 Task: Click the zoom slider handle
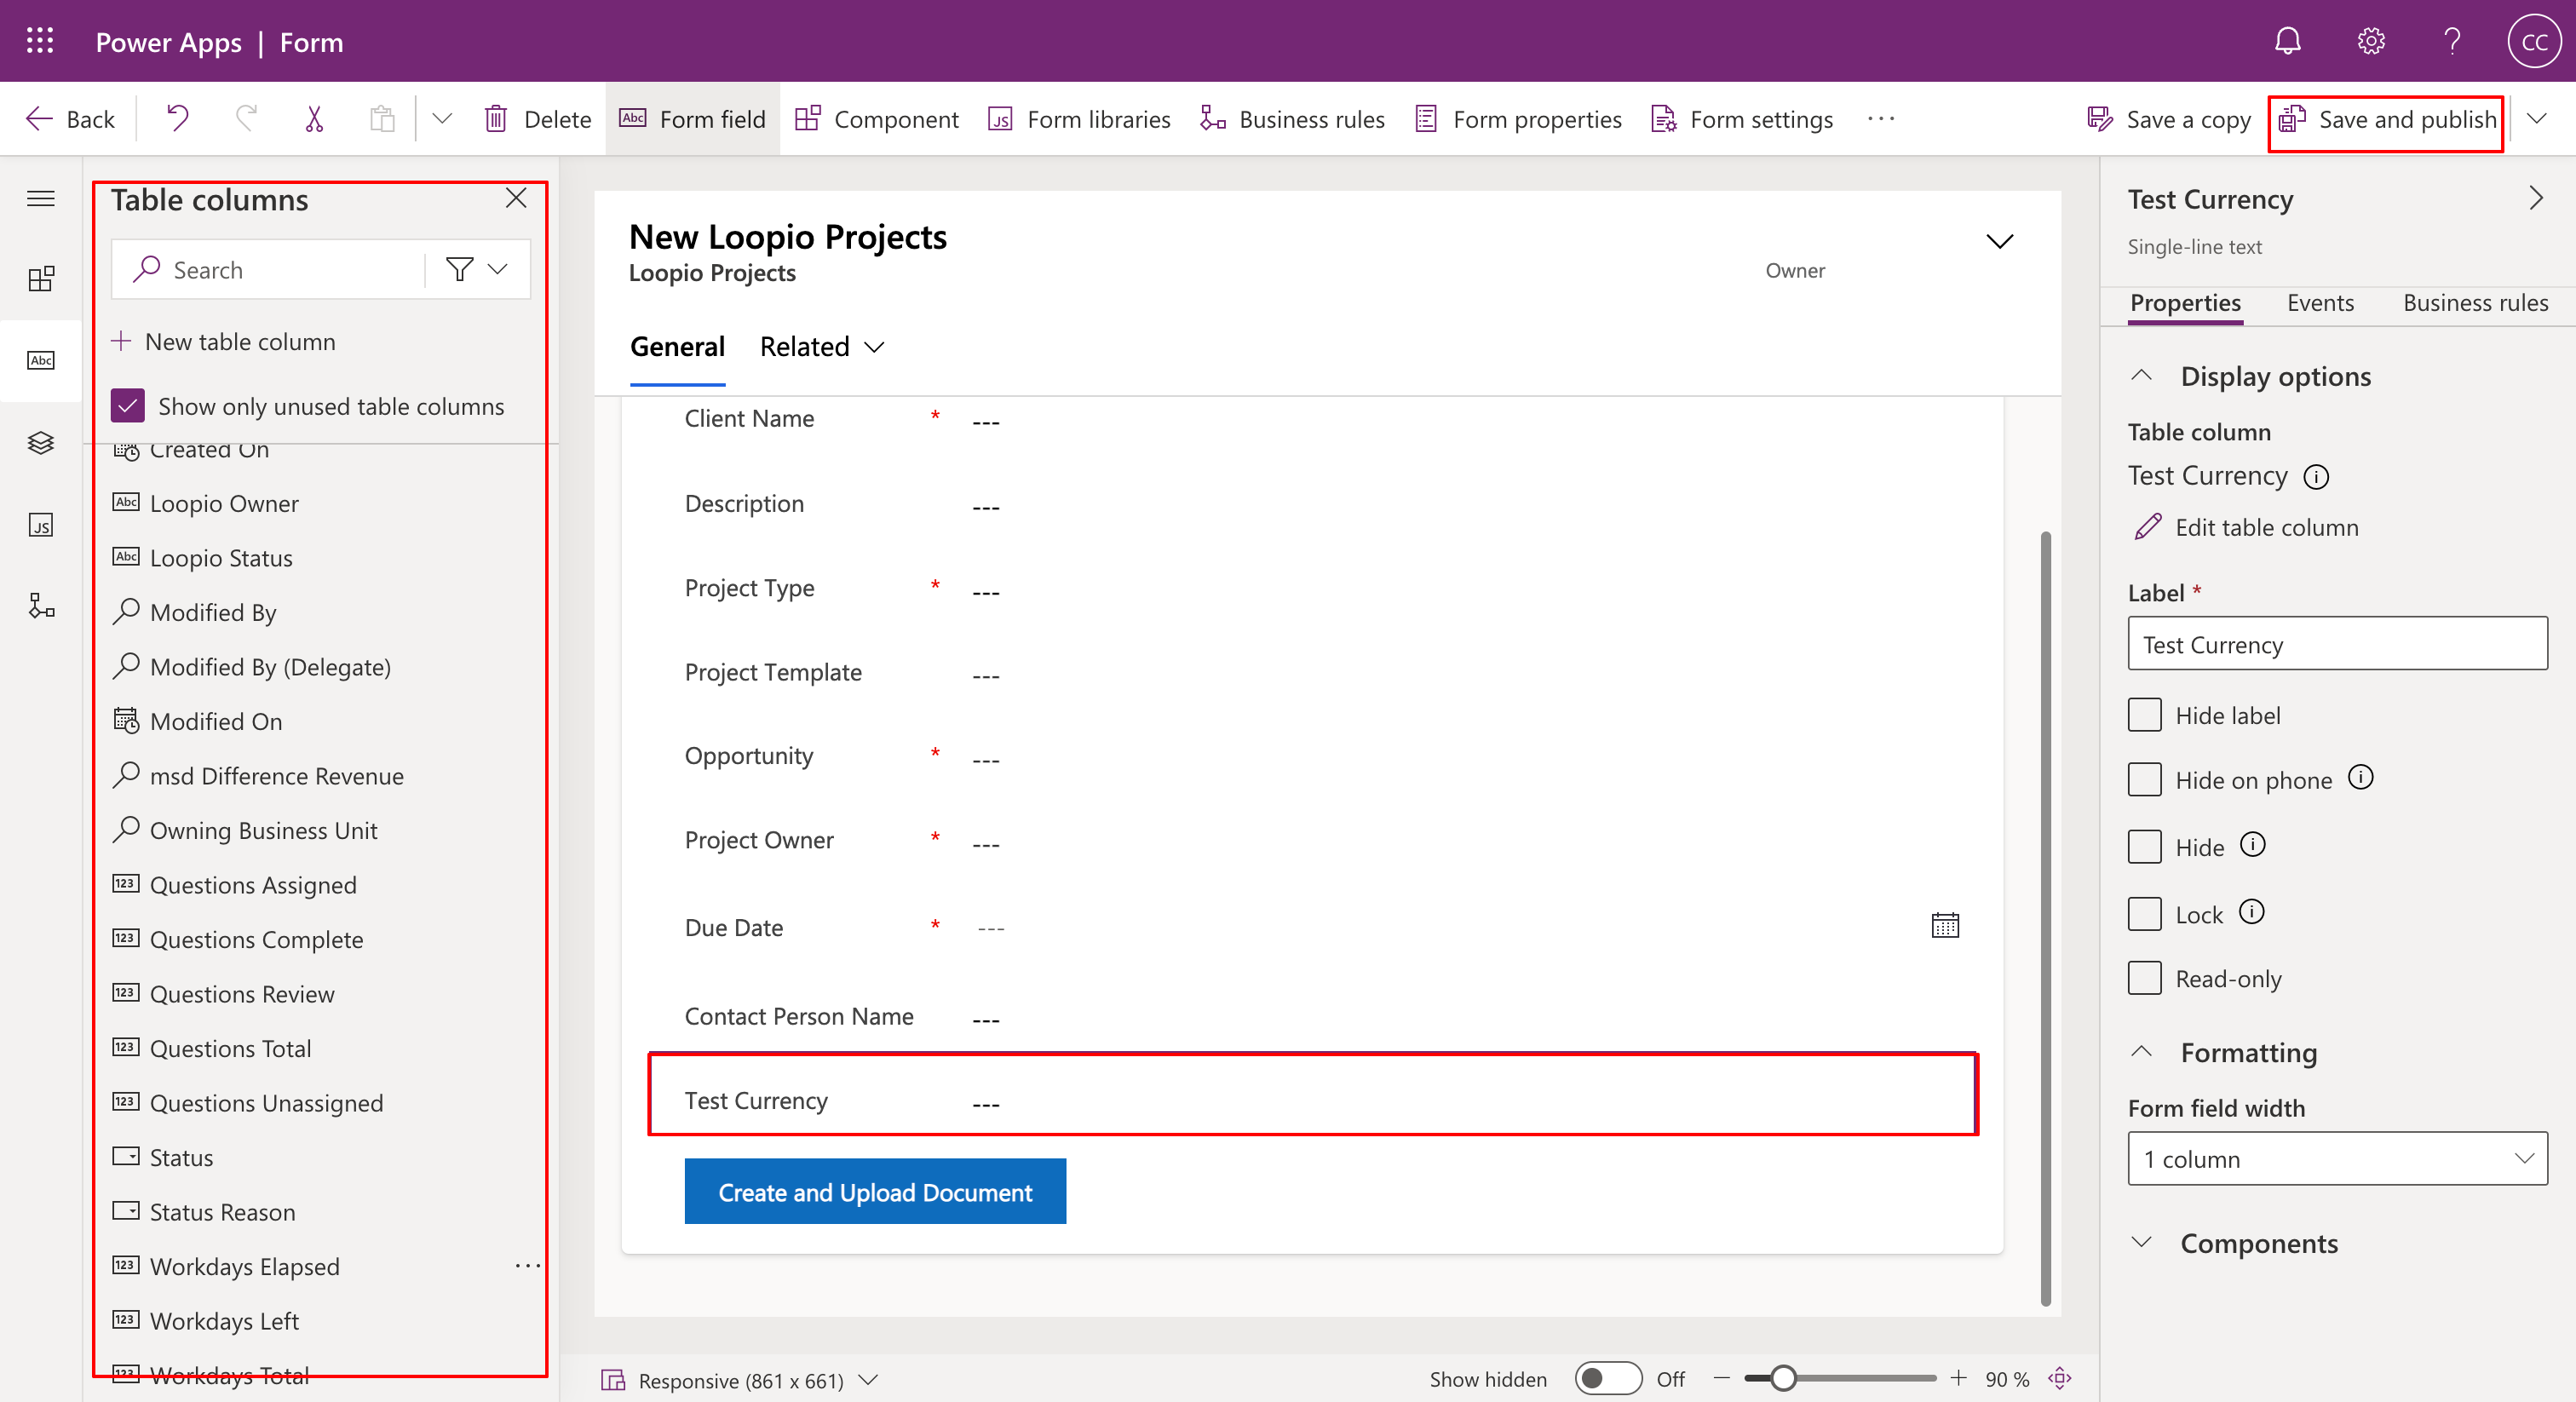pyautogui.click(x=1783, y=1378)
